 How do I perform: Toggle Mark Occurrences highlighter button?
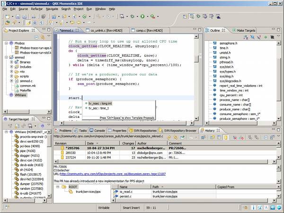pos(28,23)
